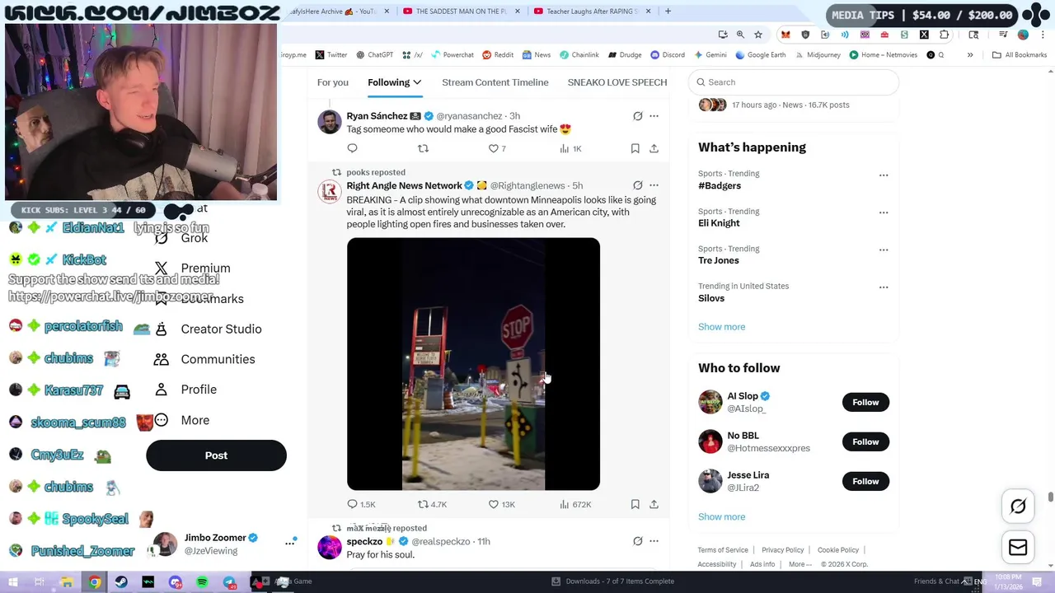Bookmark the Right Angle News Network post
Screen dimensions: 1055x593
tap(635, 504)
